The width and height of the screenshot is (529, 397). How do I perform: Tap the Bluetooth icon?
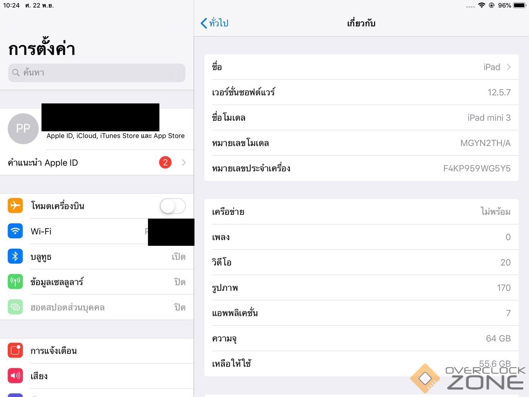tap(15, 257)
